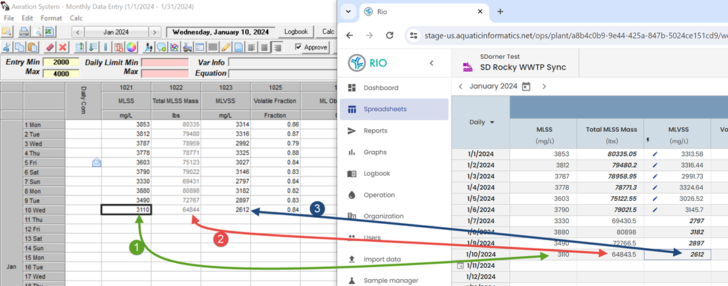This screenshot has height=286, width=728.
Task: Toggle the Approve checkbox
Action: pyautogui.click(x=298, y=47)
